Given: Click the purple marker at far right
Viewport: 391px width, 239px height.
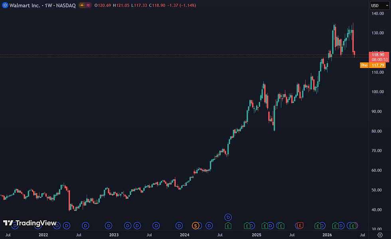Looking at the screenshot, I should (357, 226).
